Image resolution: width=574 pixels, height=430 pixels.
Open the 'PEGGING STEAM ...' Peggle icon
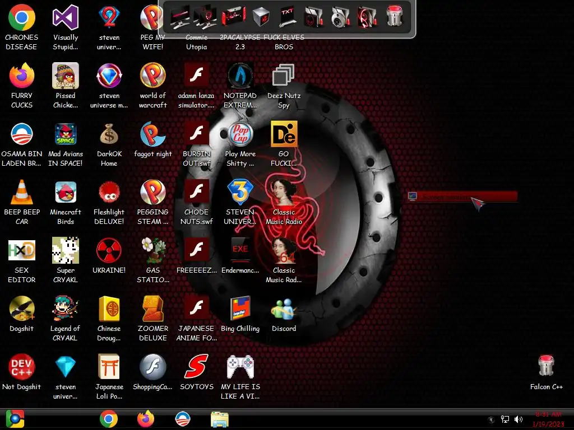point(153,192)
